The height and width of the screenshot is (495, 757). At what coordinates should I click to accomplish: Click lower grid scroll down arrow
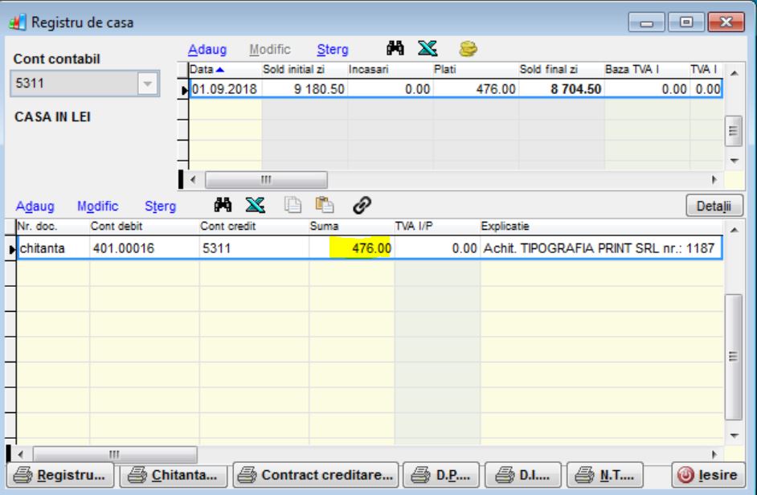click(x=734, y=435)
